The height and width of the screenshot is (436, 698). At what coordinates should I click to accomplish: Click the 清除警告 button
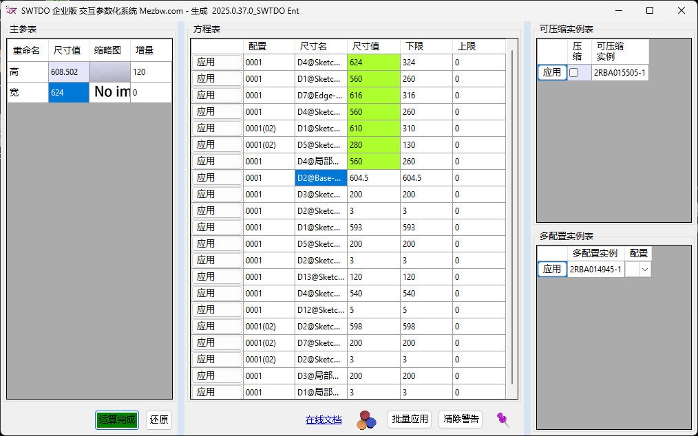click(461, 419)
